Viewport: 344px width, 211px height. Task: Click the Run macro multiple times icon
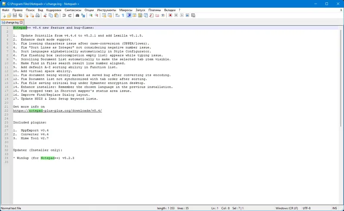187,15
